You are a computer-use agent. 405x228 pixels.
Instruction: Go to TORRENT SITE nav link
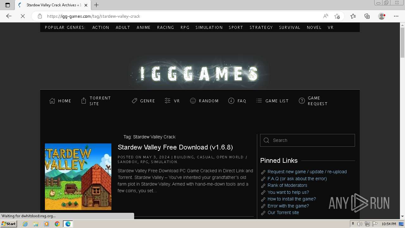pos(100,101)
